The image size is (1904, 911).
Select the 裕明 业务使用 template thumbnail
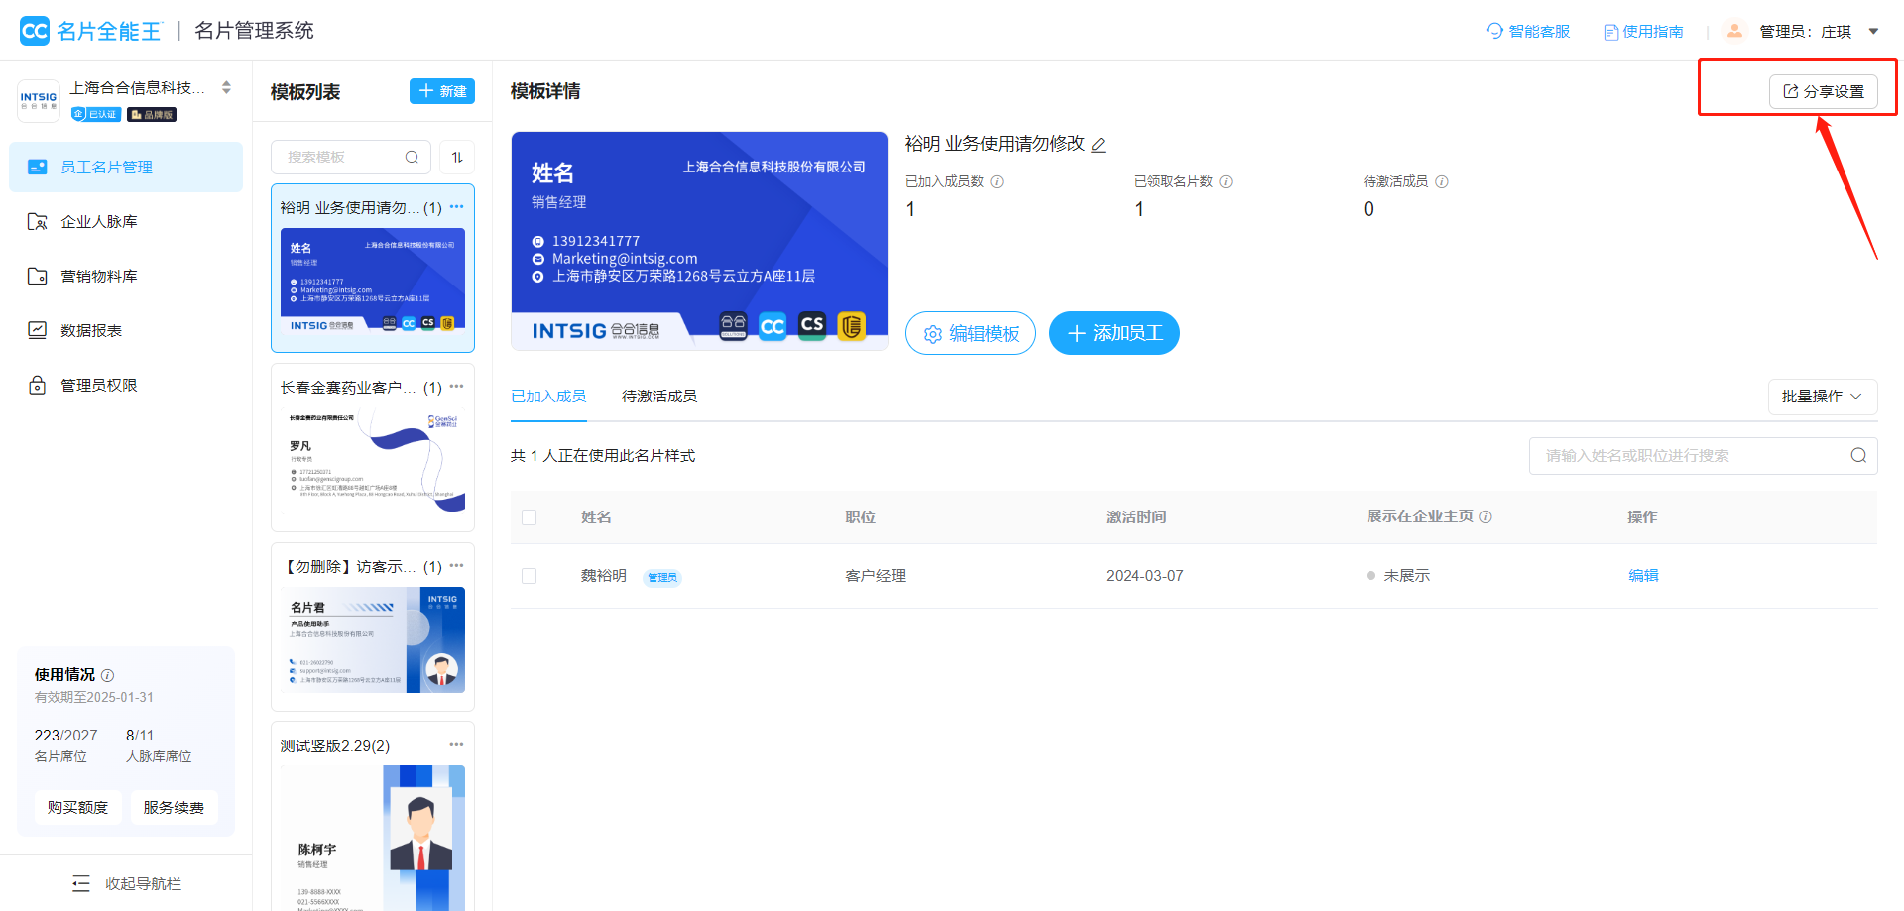[x=373, y=280]
